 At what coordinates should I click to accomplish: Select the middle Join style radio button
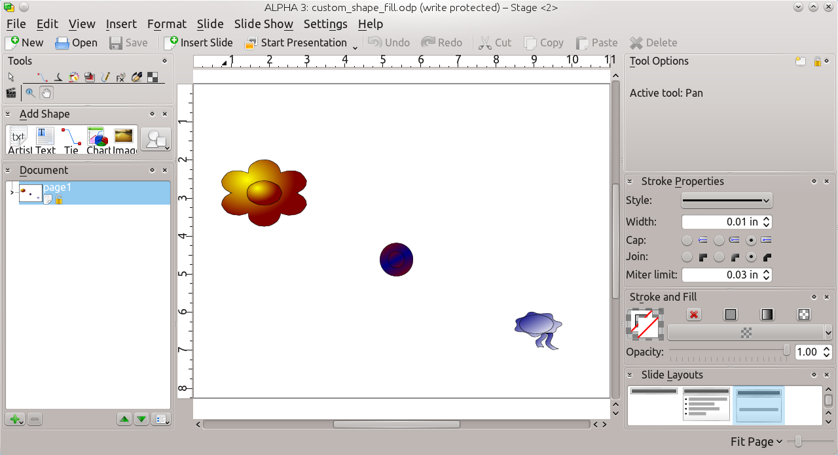click(x=719, y=257)
